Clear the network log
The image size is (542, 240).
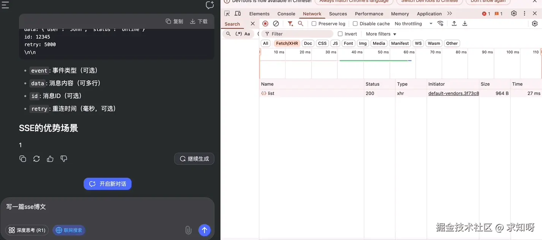276,24
